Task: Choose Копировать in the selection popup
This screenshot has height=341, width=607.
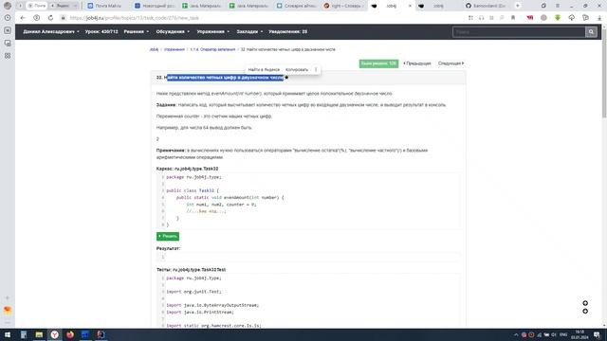Action: point(297,69)
